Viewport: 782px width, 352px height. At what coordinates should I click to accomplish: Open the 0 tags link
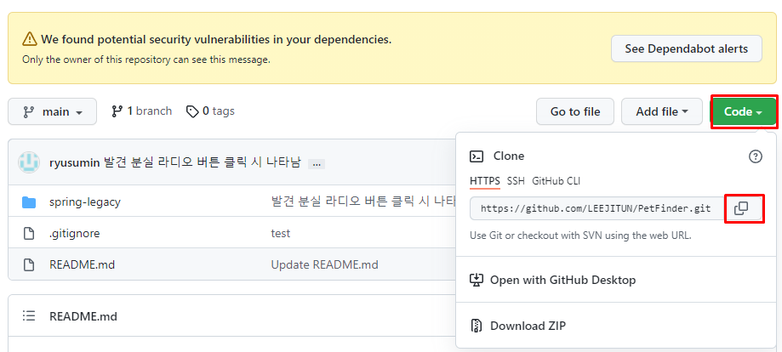coord(210,111)
